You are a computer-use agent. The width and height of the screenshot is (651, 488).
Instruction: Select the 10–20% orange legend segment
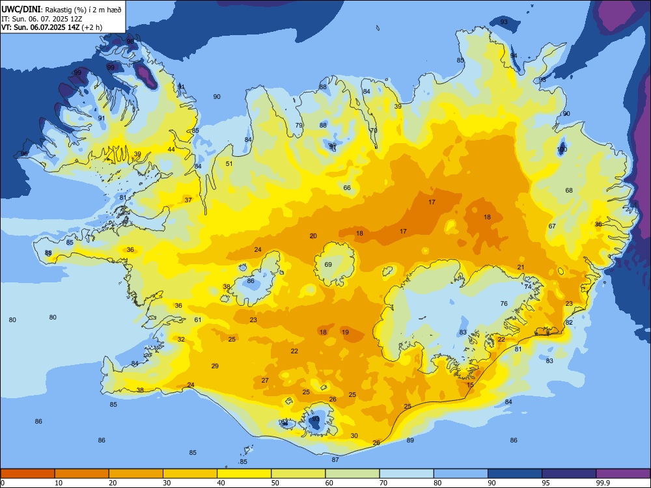click(82, 474)
